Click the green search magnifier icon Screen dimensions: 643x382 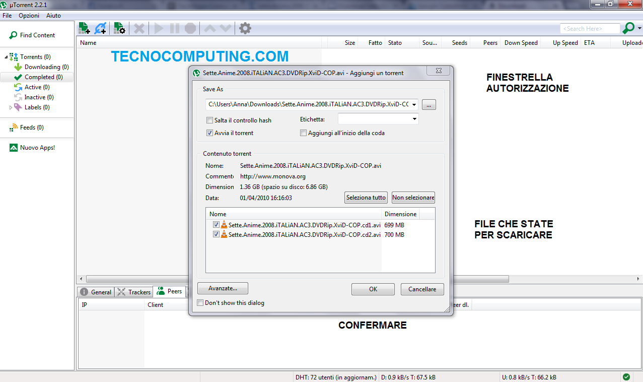628,28
